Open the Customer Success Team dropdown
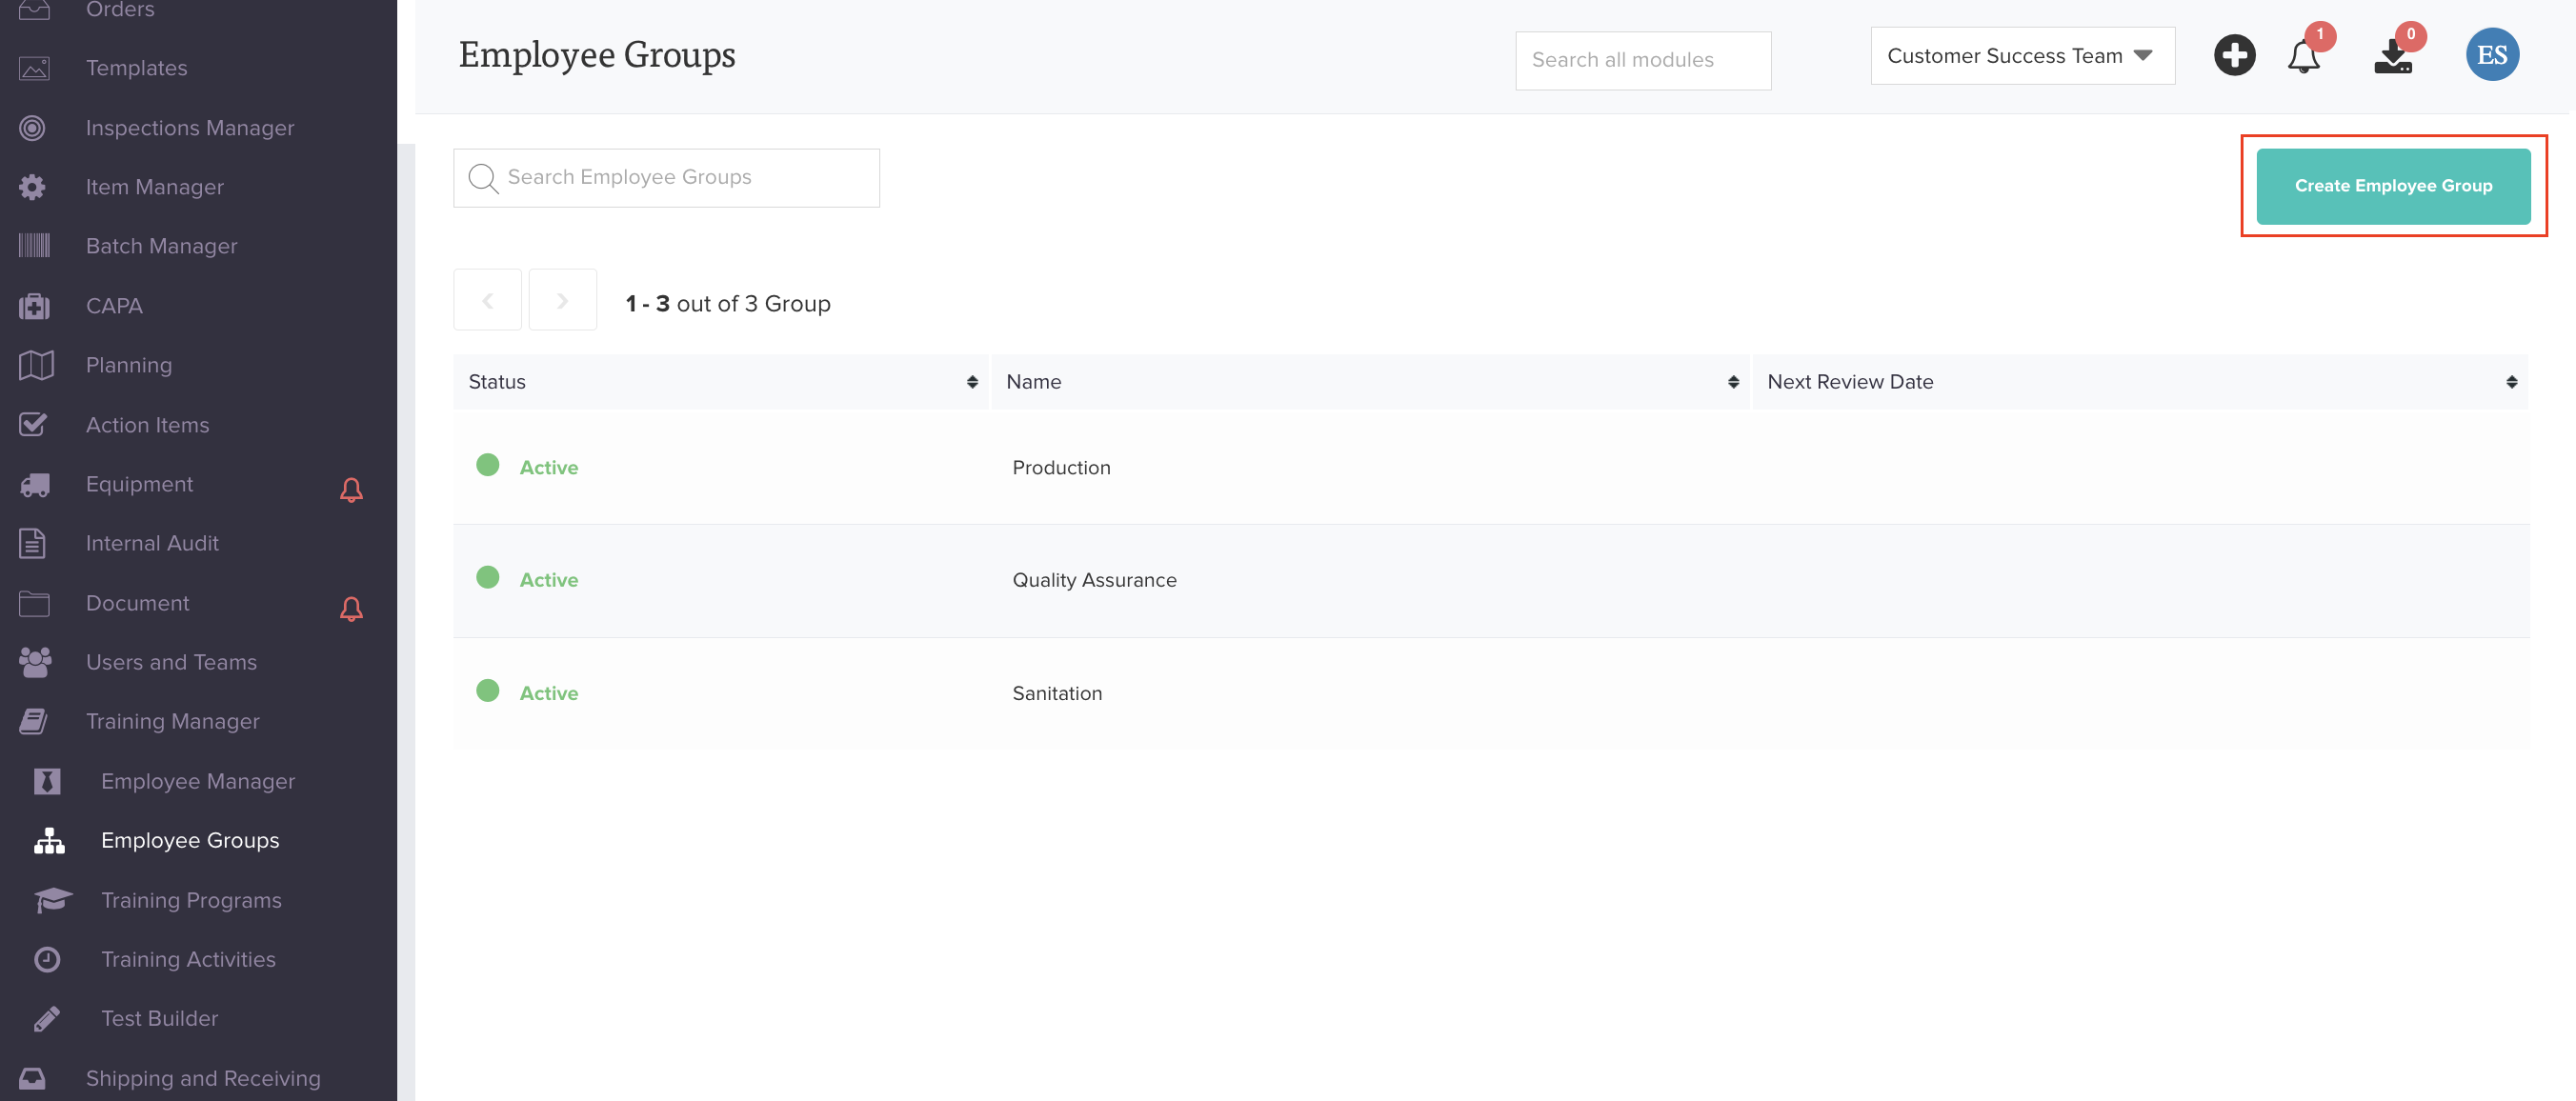This screenshot has height=1101, width=2576. [x=2021, y=56]
